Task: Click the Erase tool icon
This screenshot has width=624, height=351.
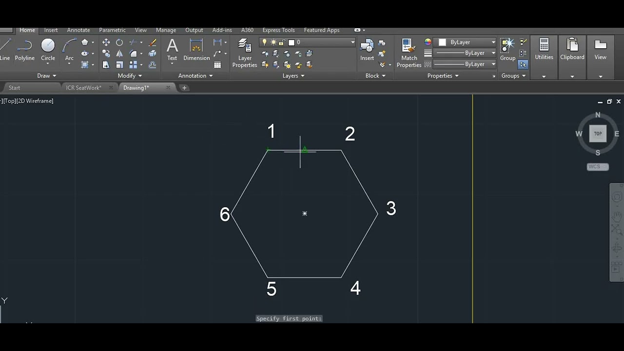Action: pos(152,42)
